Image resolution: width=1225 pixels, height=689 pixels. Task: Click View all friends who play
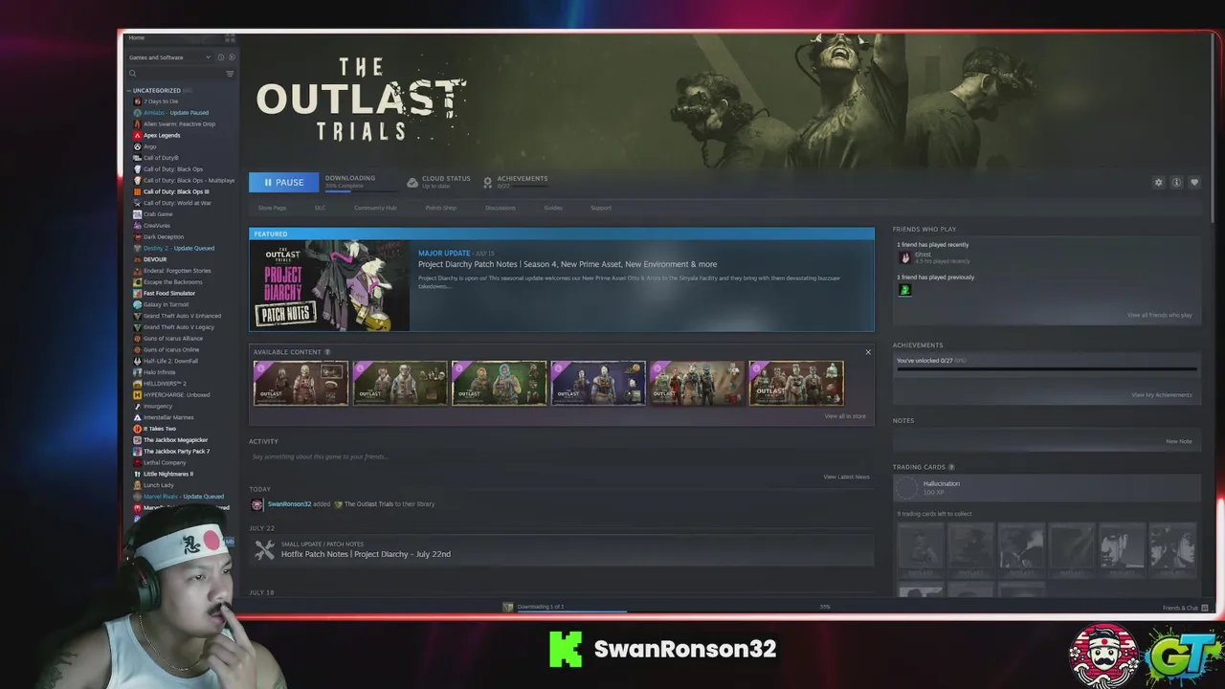(1160, 315)
